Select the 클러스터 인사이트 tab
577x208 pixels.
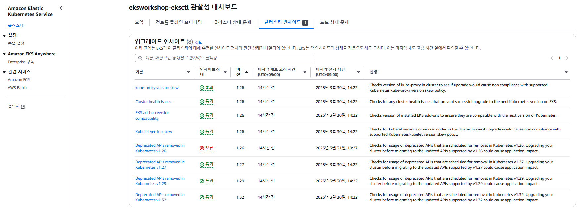pos(286,22)
